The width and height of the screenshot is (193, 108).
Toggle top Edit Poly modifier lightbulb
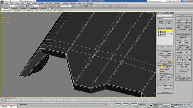pyautogui.click(x=159, y=31)
